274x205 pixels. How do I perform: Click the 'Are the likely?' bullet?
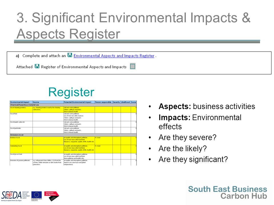tap(183, 149)
